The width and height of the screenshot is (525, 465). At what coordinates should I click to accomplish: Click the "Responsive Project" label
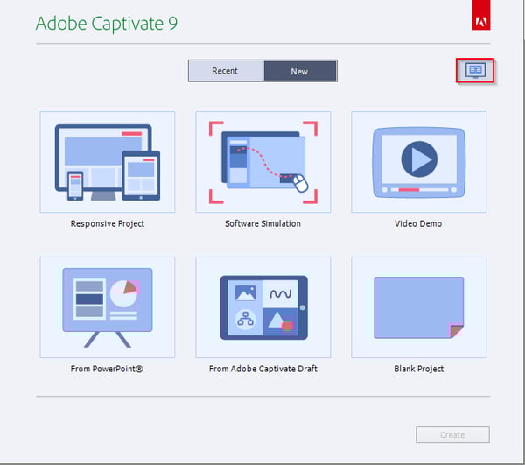coord(108,224)
